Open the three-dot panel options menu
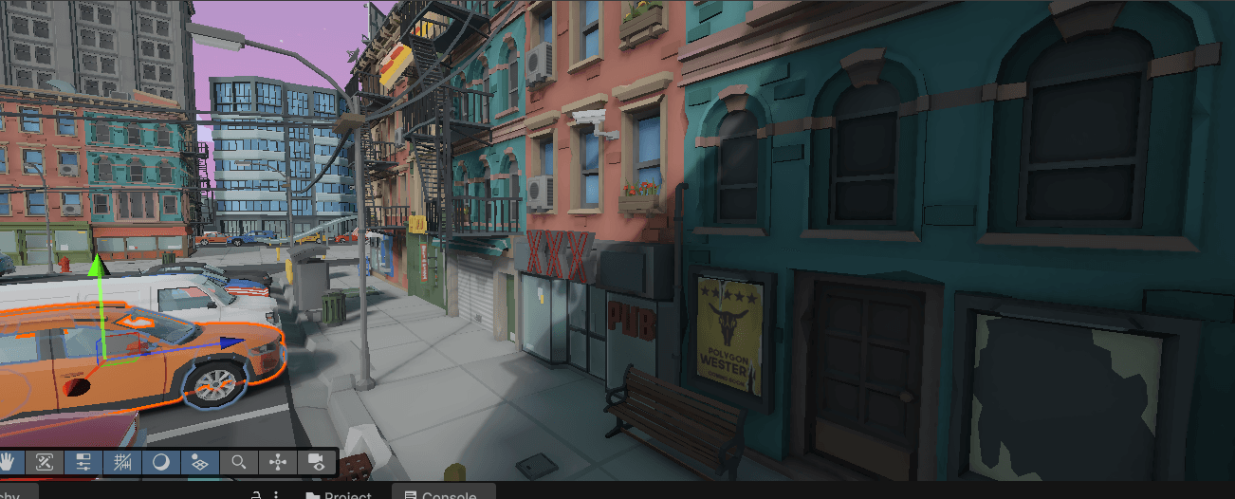The width and height of the screenshot is (1235, 499). (276, 495)
